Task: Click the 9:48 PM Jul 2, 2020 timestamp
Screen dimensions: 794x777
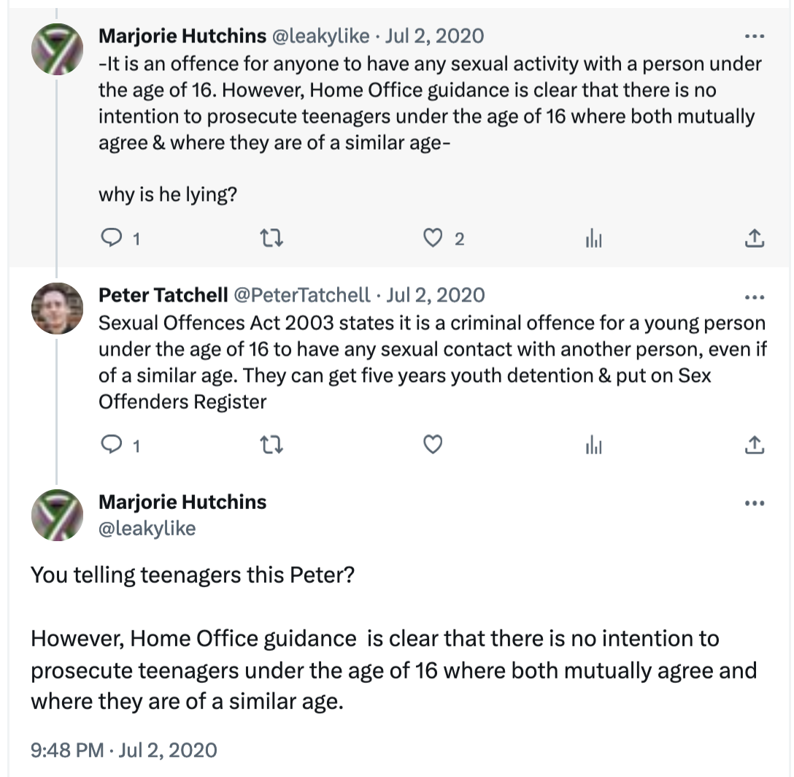Action: (x=123, y=750)
